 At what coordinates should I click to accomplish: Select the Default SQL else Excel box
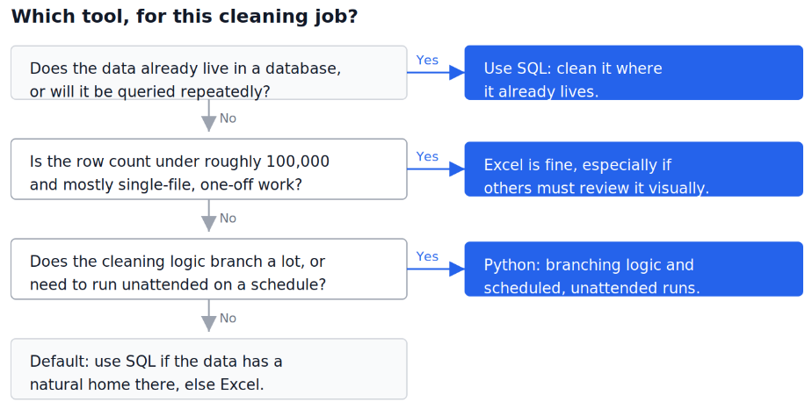tap(208, 369)
